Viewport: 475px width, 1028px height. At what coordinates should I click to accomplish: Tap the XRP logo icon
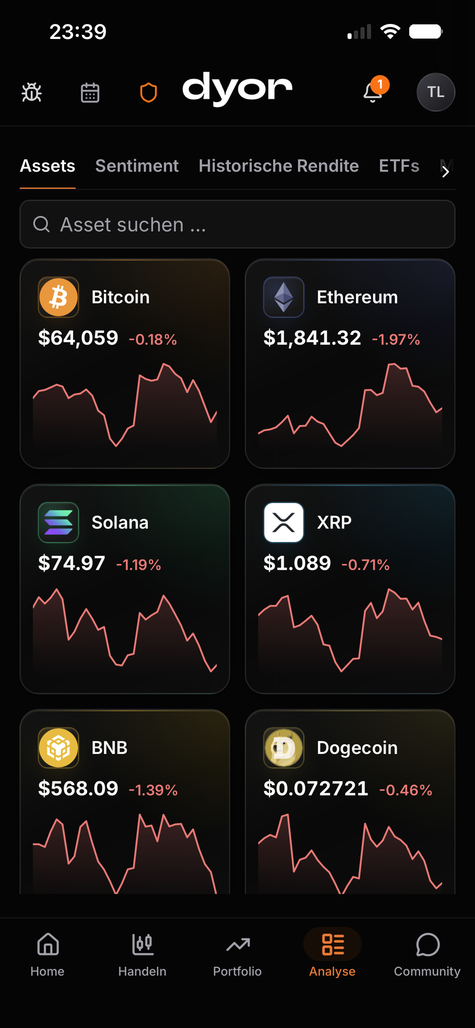coord(284,523)
